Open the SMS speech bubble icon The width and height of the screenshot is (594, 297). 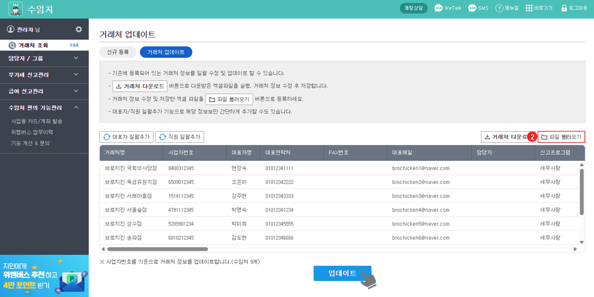[472, 8]
